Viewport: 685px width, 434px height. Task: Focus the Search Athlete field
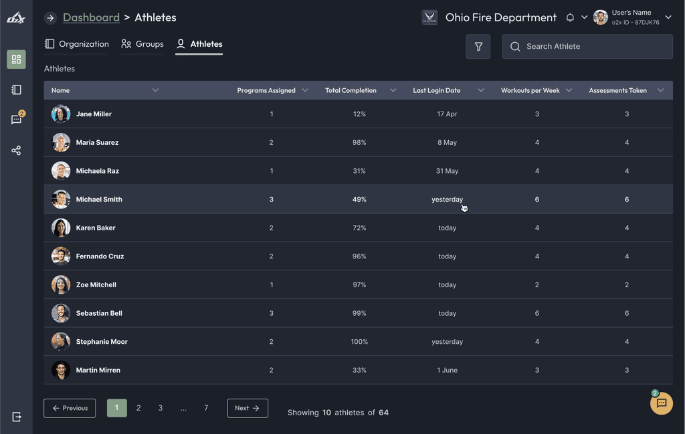point(587,47)
